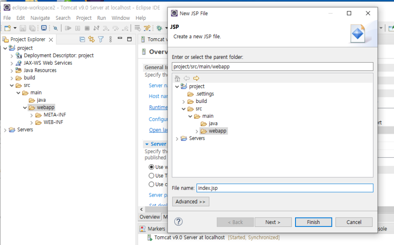Click the dialog help question mark icon
The image size is (394, 245).
tap(178, 222)
